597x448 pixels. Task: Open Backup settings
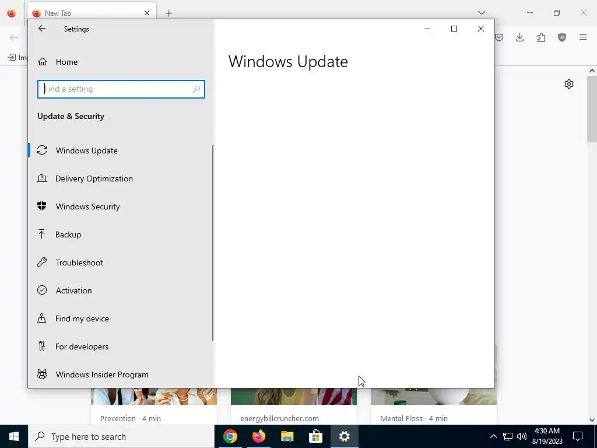click(120, 235)
